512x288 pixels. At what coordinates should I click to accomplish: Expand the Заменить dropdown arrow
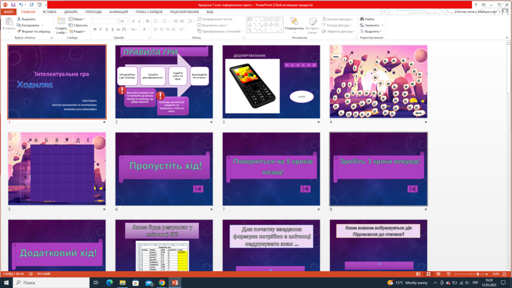click(x=382, y=26)
